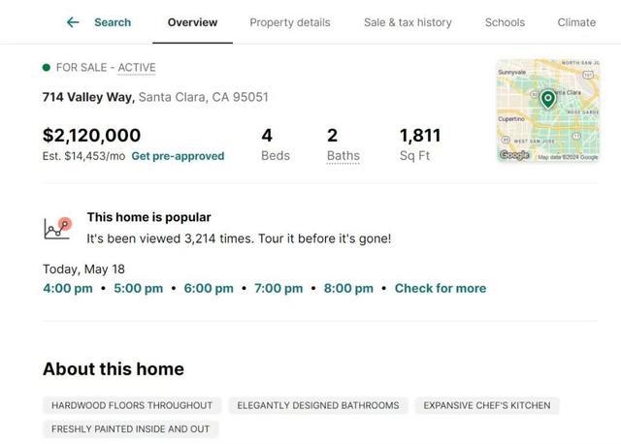Click the Expansive Chef's Kitchen tag
This screenshot has width=621, height=444.
487,405
